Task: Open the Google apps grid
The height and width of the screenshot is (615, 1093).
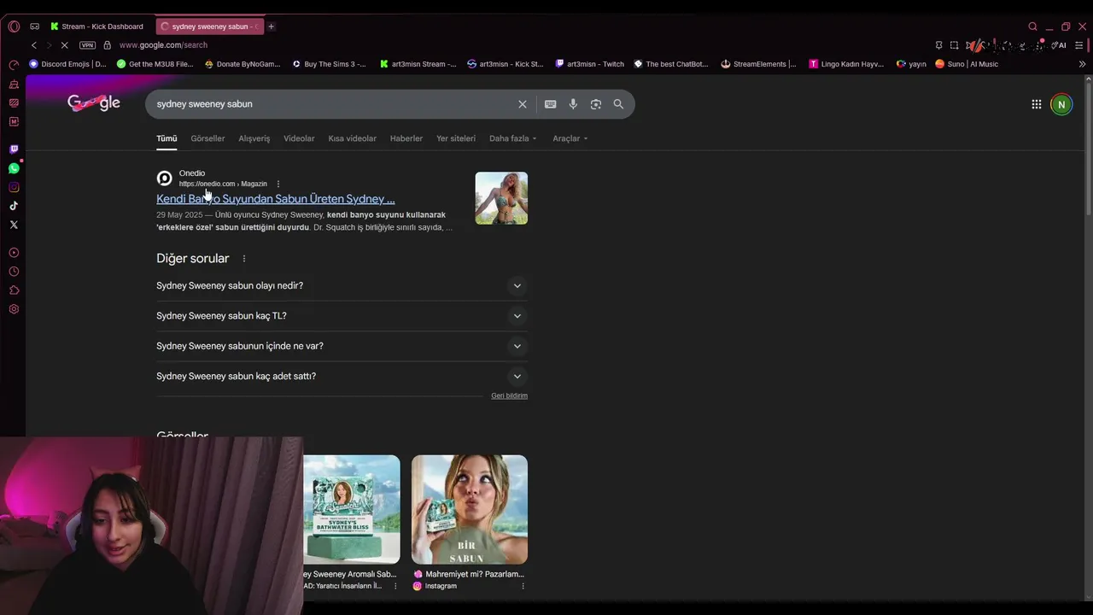Action: point(1036,104)
